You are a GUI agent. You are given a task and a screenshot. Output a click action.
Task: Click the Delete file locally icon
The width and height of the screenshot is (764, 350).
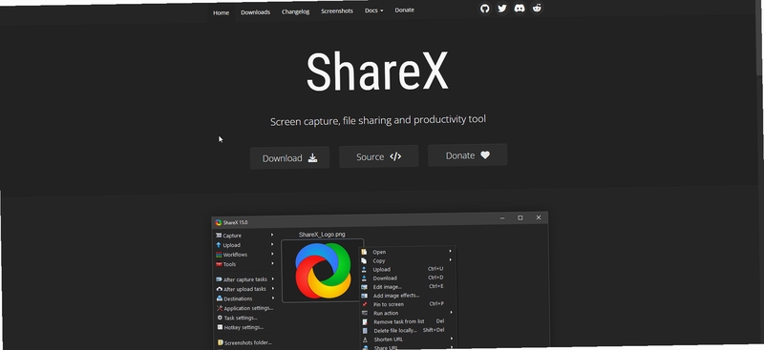[365, 331]
